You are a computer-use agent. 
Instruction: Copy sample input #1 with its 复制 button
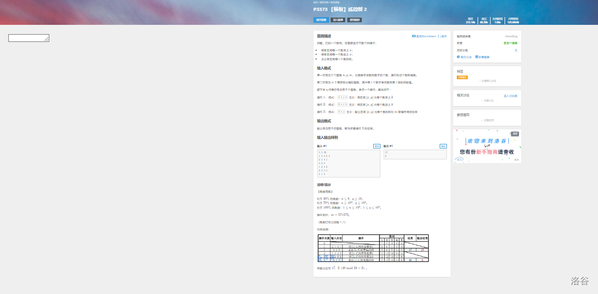pos(377,146)
